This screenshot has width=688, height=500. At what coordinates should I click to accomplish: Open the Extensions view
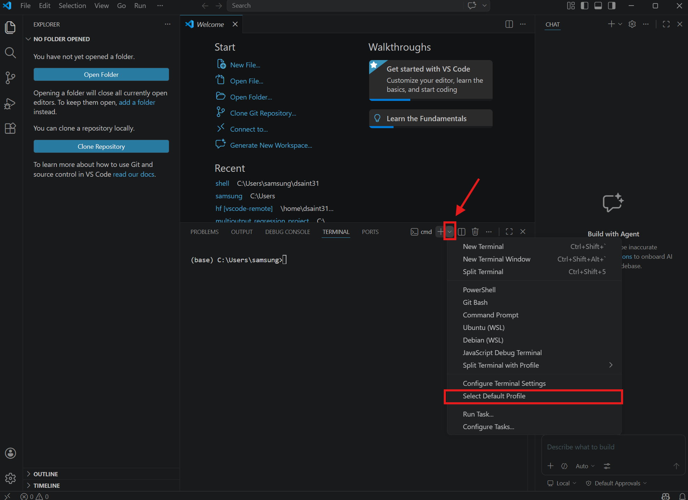(10, 128)
